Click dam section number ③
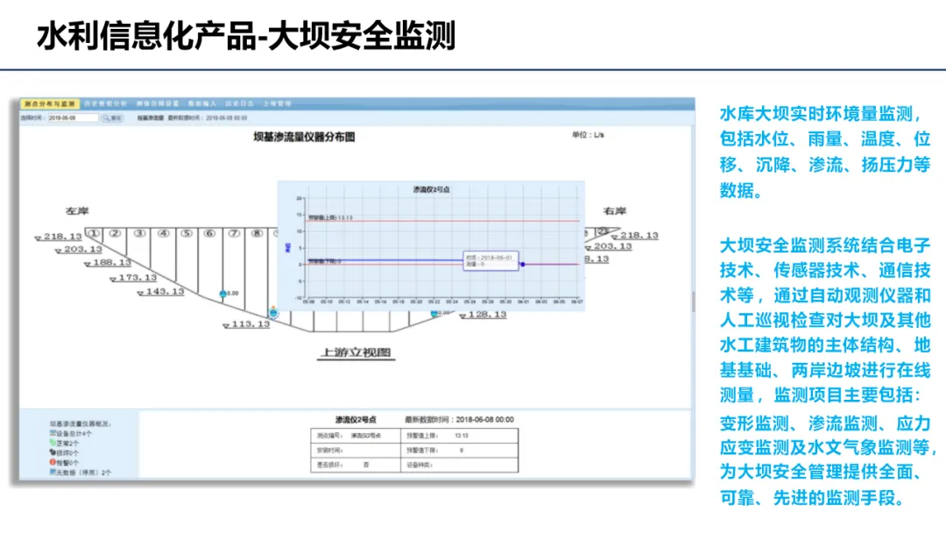This screenshot has height=533, width=946. click(x=139, y=233)
